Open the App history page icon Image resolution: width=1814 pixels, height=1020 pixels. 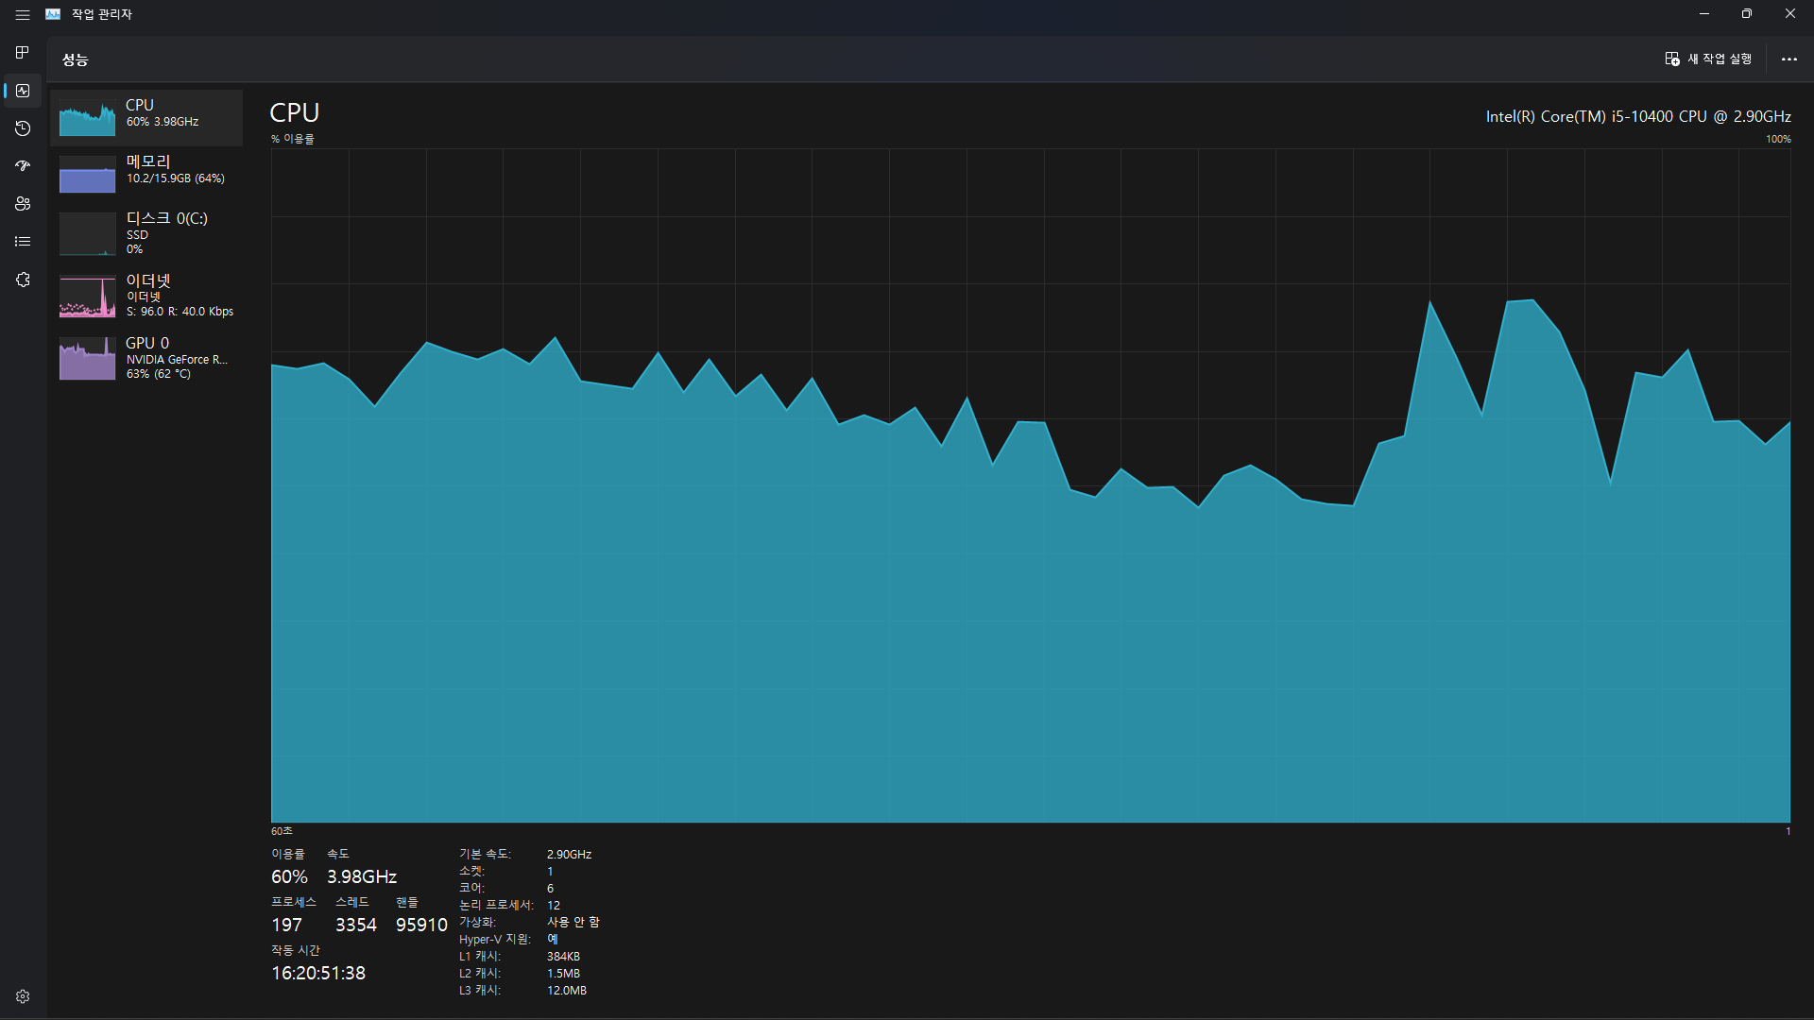(23, 128)
